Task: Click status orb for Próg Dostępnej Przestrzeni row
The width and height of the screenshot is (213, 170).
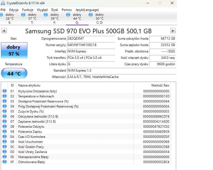Action: 5,106
